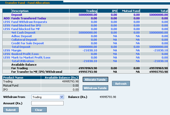The image size is (170, 115).
Task: Select the Trading row in product table
Action: click(8, 81)
